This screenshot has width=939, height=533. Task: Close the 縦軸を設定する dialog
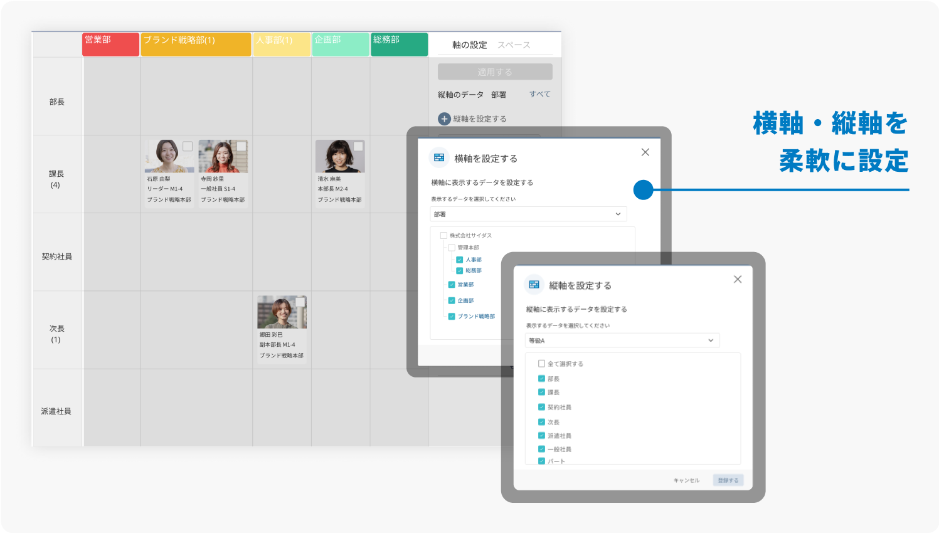pyautogui.click(x=737, y=279)
